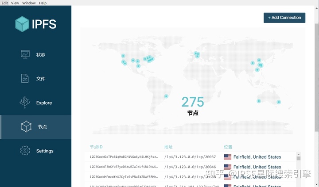Viewport: 319px width, 187px height.
Task: Click US flag in the tcp/20037 row
Action: tap(227, 157)
